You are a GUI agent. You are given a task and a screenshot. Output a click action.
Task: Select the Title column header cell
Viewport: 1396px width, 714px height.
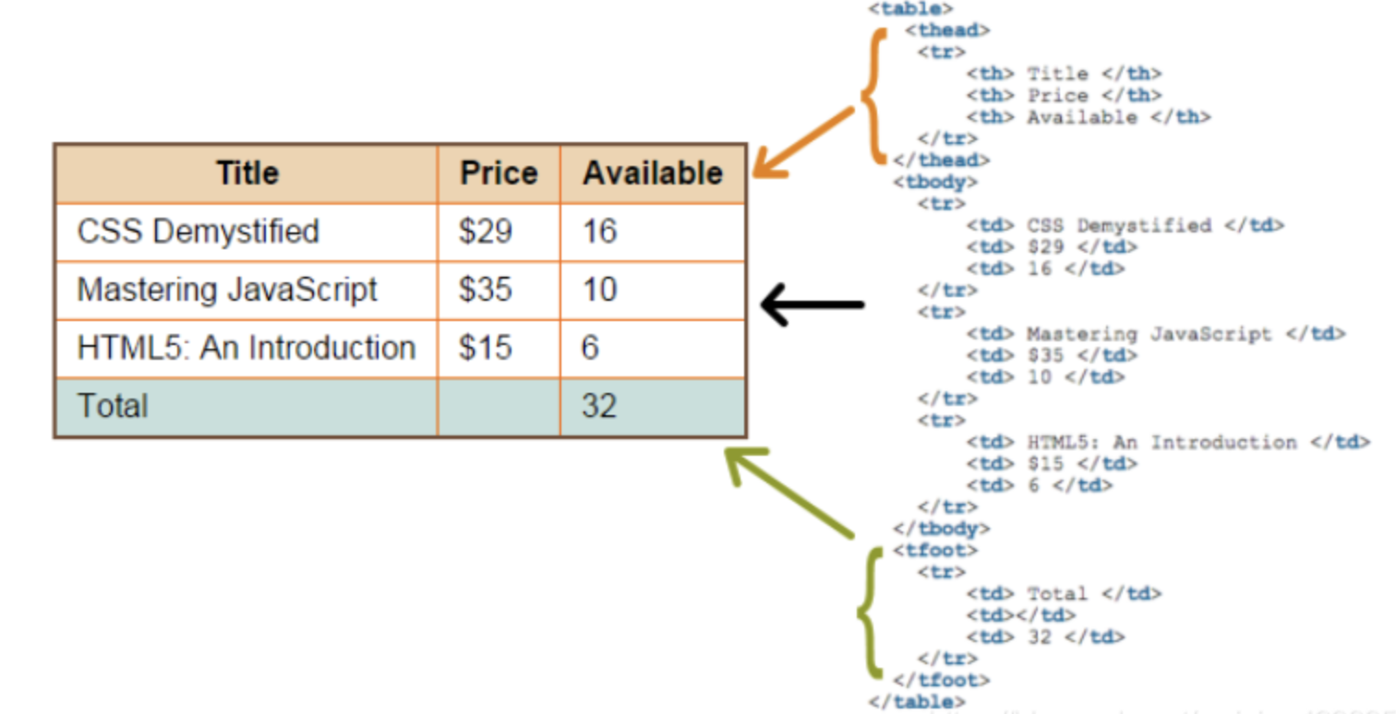[247, 173]
